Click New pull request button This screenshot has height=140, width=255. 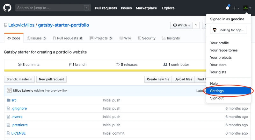(x=51, y=79)
